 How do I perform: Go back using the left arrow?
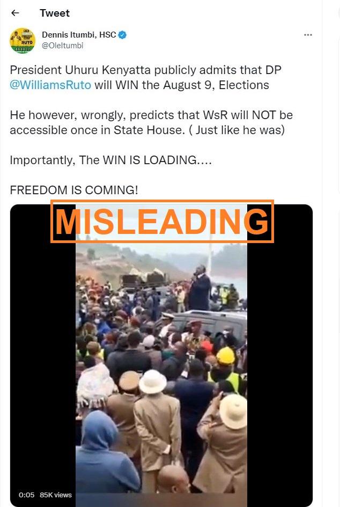[x=15, y=13]
